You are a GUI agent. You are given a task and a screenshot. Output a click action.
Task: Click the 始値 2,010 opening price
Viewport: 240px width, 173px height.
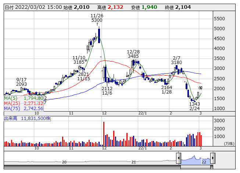click(76, 7)
